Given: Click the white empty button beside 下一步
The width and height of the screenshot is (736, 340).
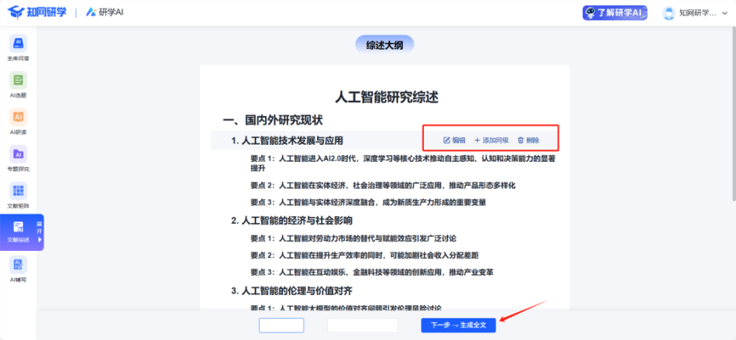Looking at the screenshot, I should point(363,325).
